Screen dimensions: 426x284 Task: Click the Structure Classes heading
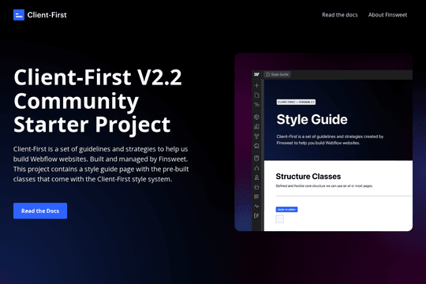[x=308, y=177]
